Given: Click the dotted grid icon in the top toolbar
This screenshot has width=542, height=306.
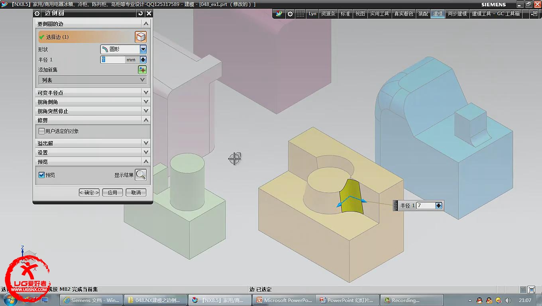Looking at the screenshot, I should pyautogui.click(x=300, y=14).
